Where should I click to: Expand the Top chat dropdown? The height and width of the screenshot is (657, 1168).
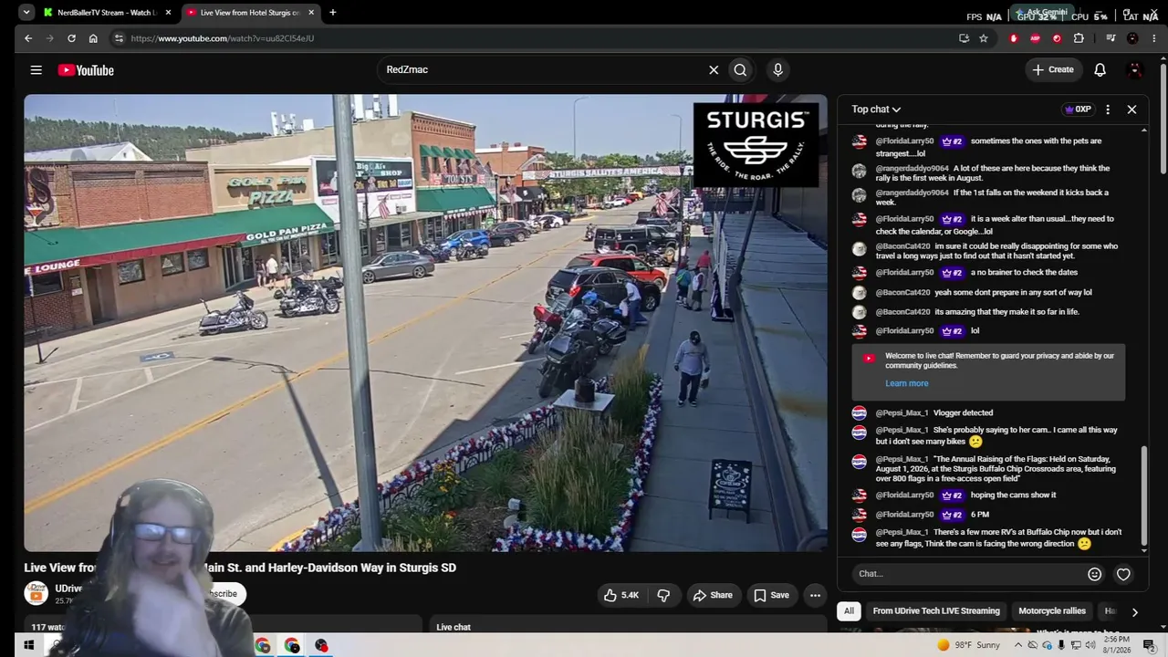[876, 109]
